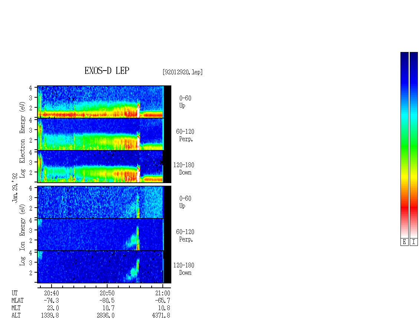Click the 120-180 Down label beside ion panel
The height and width of the screenshot is (325, 419).
coord(184,269)
